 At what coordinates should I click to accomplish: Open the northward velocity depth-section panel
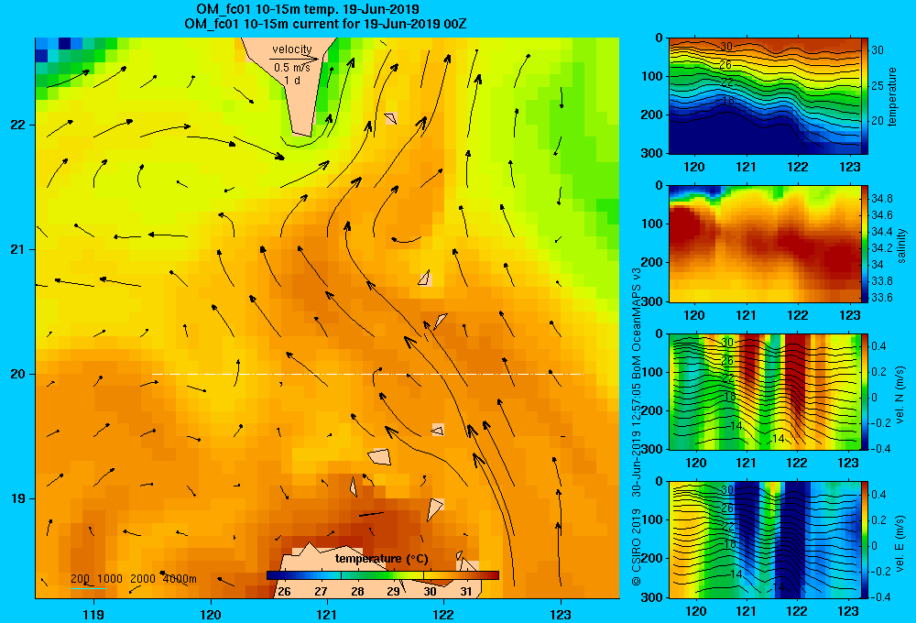pyautogui.click(x=765, y=391)
